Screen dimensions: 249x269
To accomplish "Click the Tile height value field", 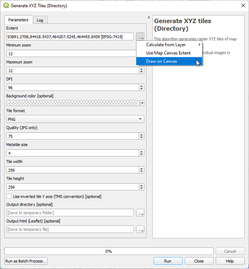I will [73, 187].
